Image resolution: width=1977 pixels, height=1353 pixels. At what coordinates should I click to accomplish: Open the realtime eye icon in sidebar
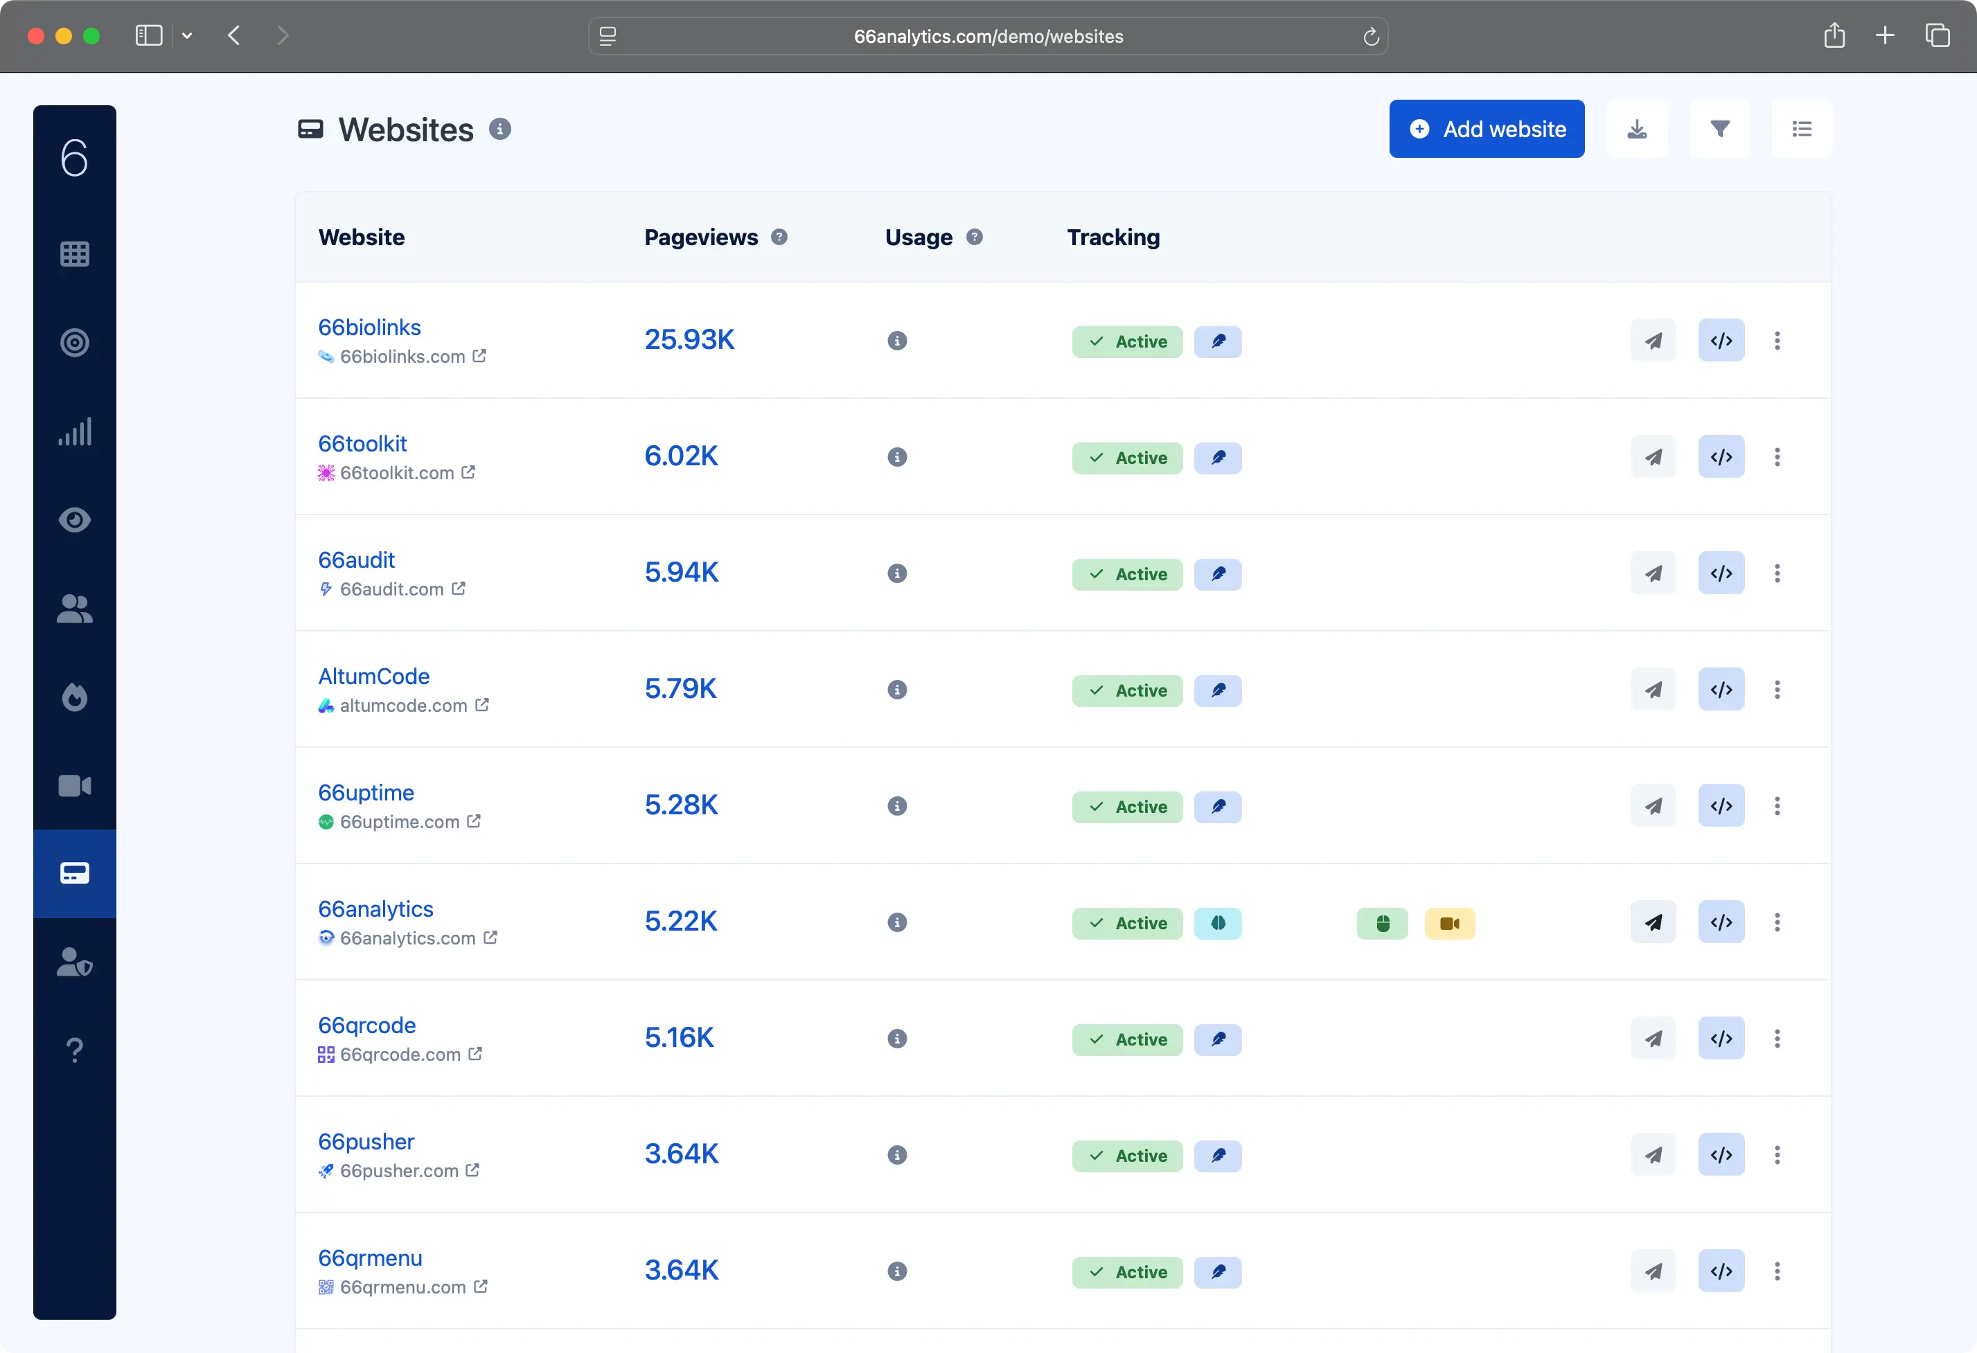pyautogui.click(x=75, y=519)
